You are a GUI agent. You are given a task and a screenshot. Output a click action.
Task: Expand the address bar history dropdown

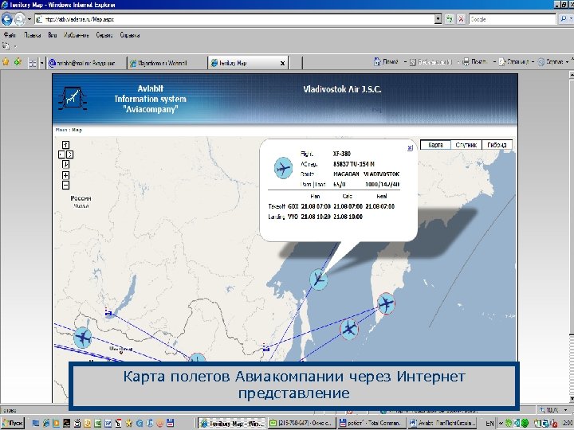438,19
